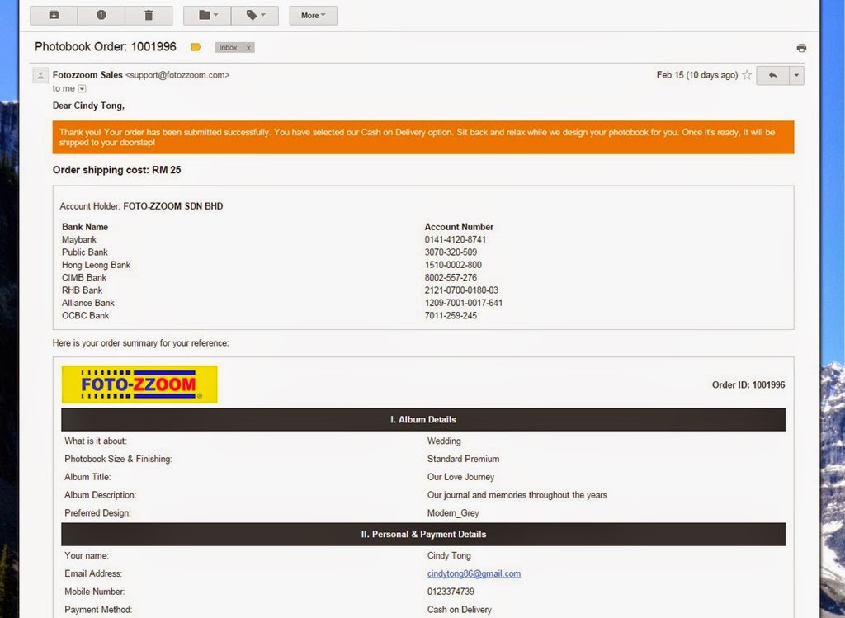
Task: Open the cindytong86@gmail.com email link
Action: click(x=474, y=573)
